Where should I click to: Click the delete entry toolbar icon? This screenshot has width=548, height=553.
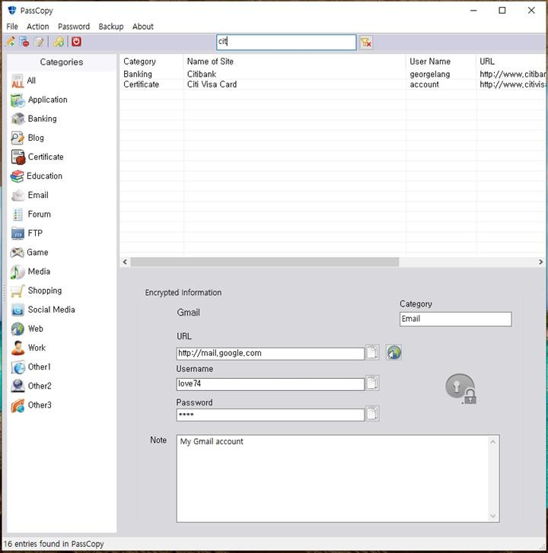tap(24, 42)
